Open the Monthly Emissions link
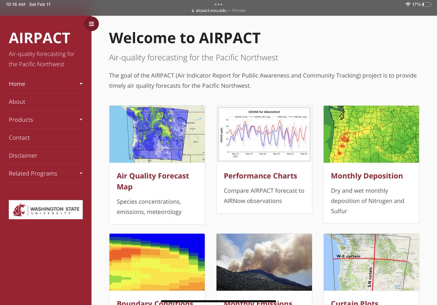Image resolution: width=437 pixels, height=305 pixels. [258, 302]
